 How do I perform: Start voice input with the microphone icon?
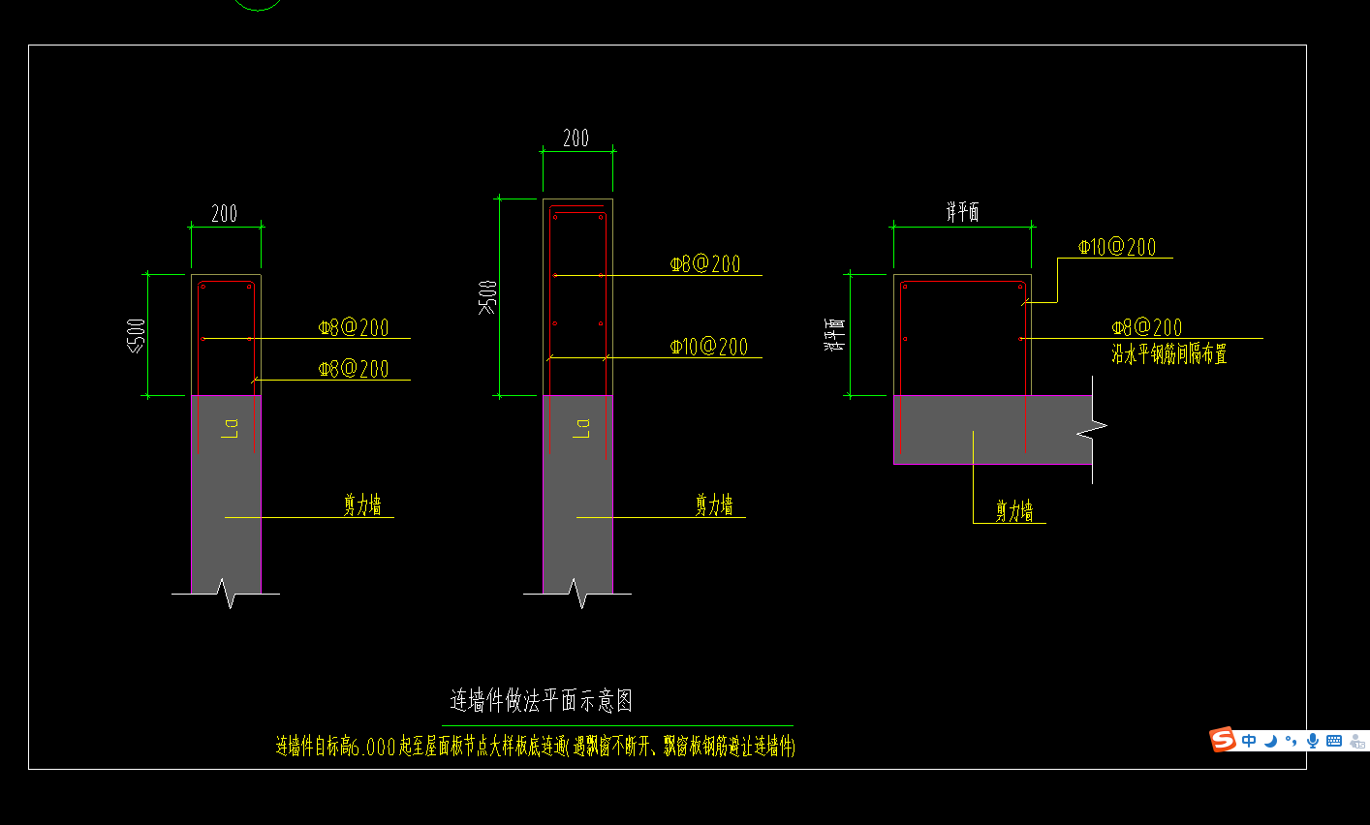point(1313,741)
